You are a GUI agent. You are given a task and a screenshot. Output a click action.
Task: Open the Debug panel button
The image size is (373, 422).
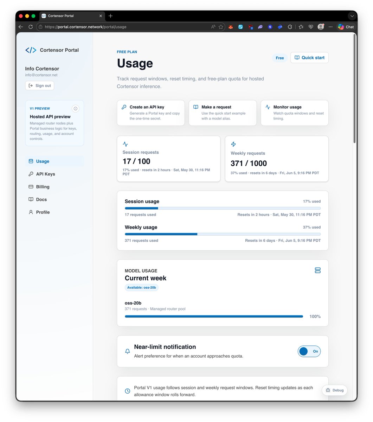(x=335, y=390)
